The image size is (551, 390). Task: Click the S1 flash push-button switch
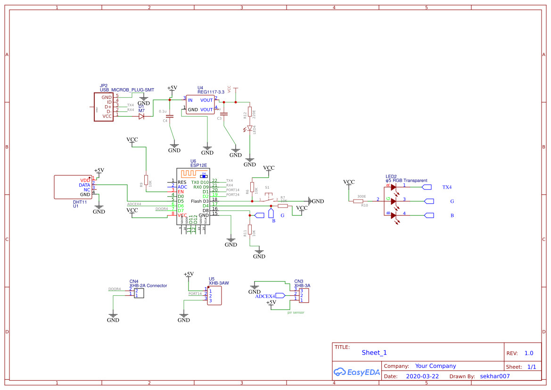(269, 198)
